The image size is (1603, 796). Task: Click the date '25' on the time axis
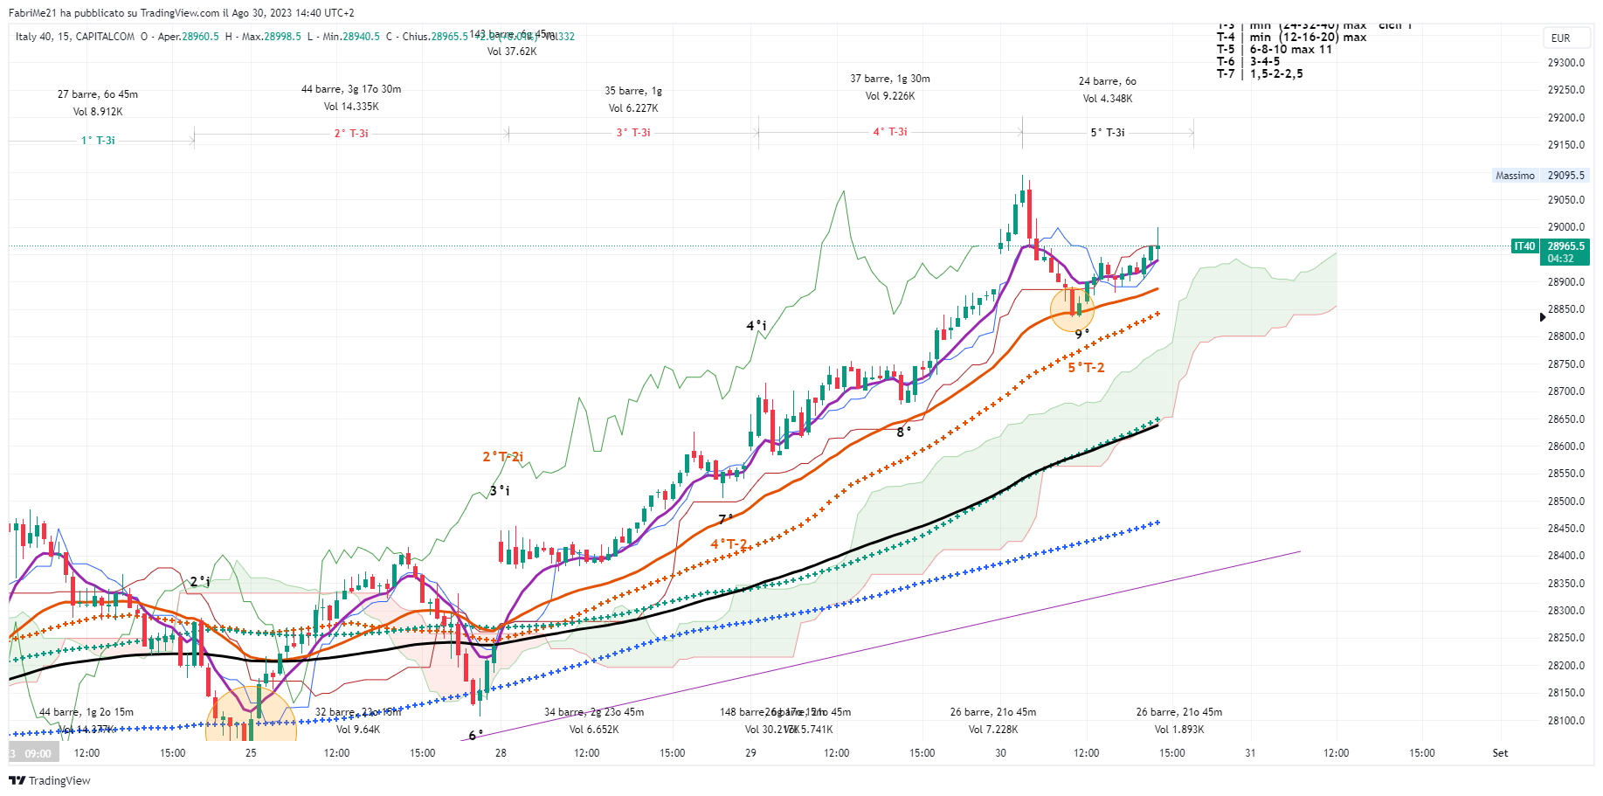tap(251, 753)
